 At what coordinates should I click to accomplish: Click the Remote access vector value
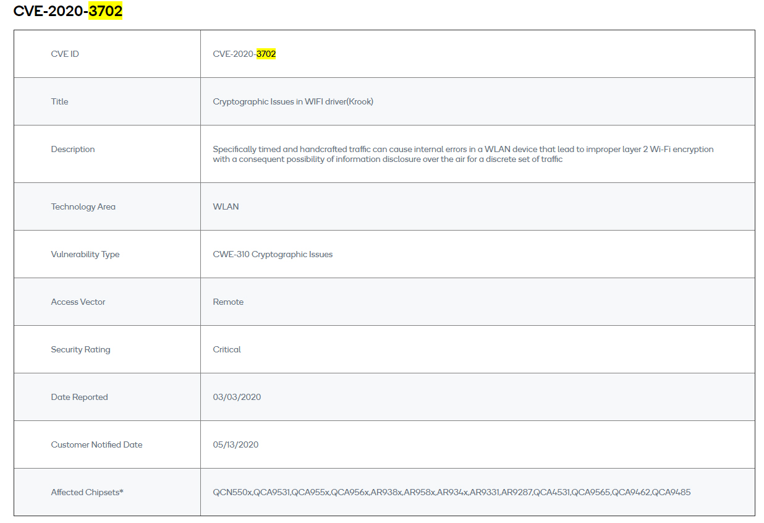pyautogui.click(x=228, y=302)
